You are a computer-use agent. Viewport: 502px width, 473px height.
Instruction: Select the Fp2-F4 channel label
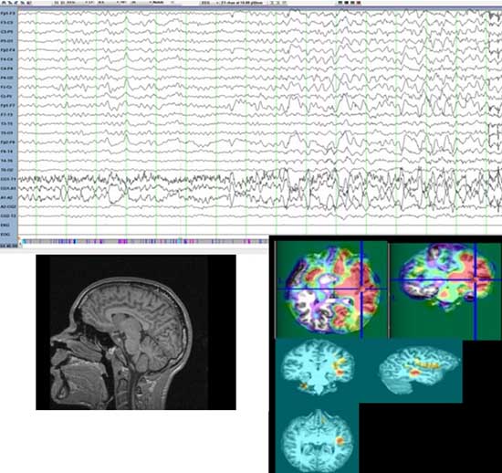click(8, 50)
